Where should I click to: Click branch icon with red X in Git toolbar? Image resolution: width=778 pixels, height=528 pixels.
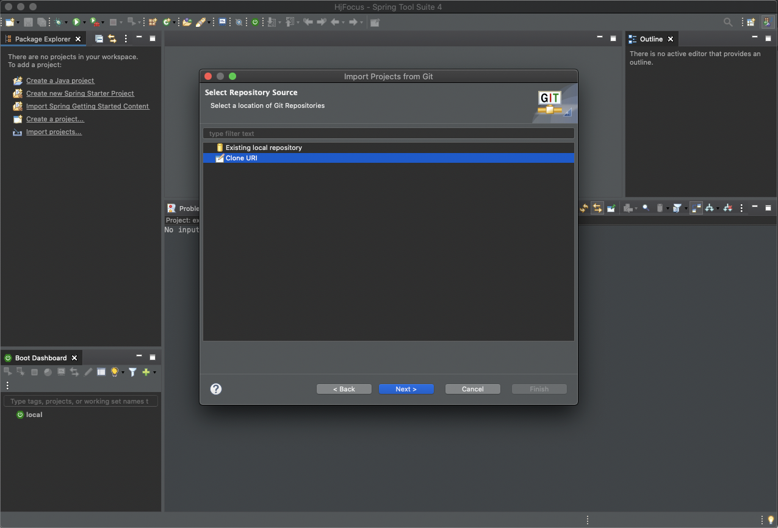coord(728,208)
